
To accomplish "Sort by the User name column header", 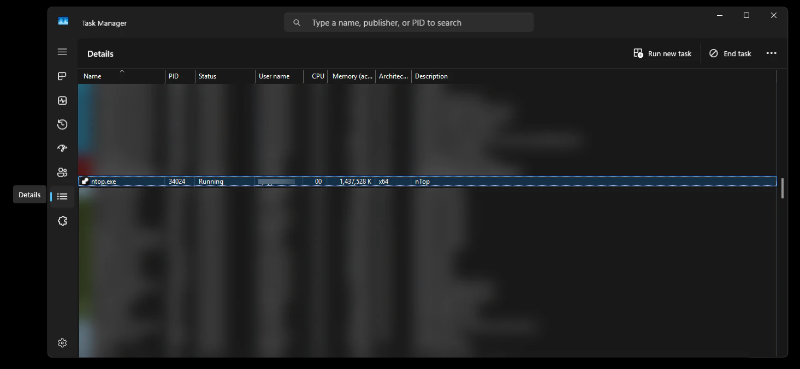I will coord(279,76).
